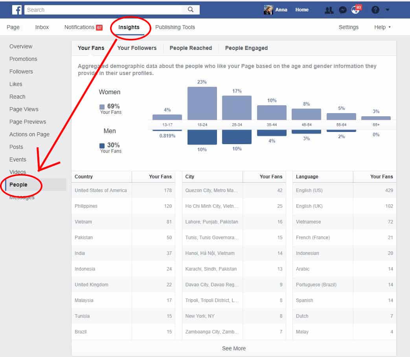Click Anna's profile picture
Image resolution: width=410 pixels, height=357 pixels.
click(268, 10)
